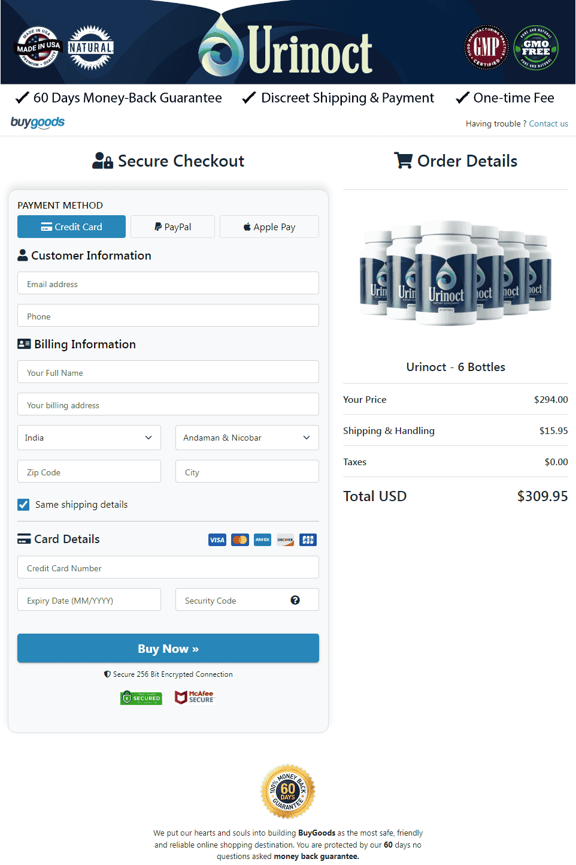Open the country dropdown showing India
The height and width of the screenshot is (865, 576).
pos(89,438)
